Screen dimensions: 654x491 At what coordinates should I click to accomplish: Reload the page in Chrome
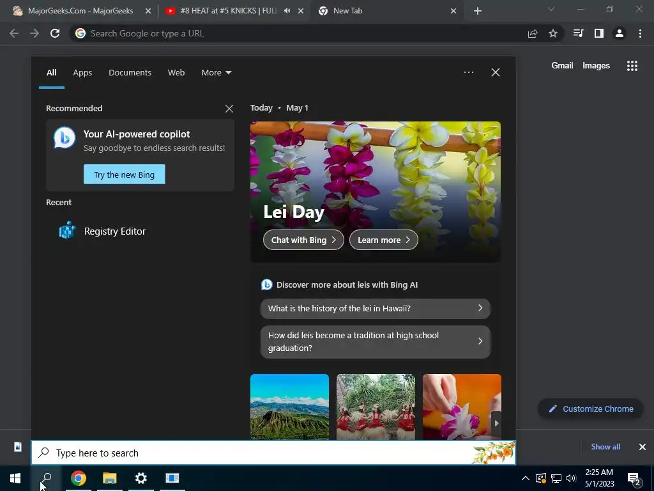[55, 33]
